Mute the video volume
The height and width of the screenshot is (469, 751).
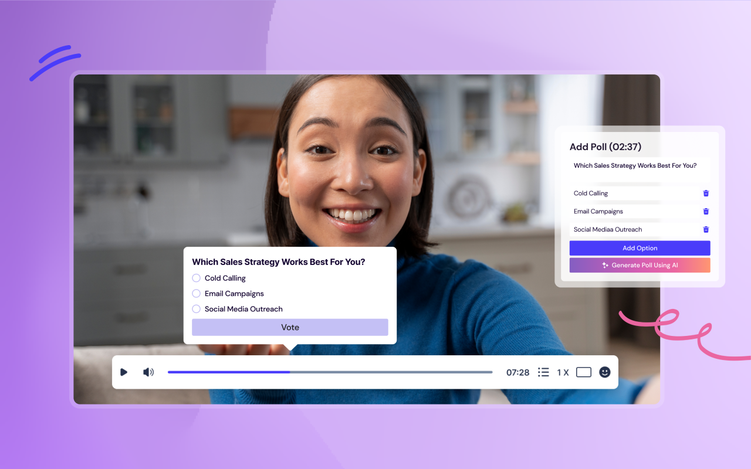pyautogui.click(x=148, y=372)
